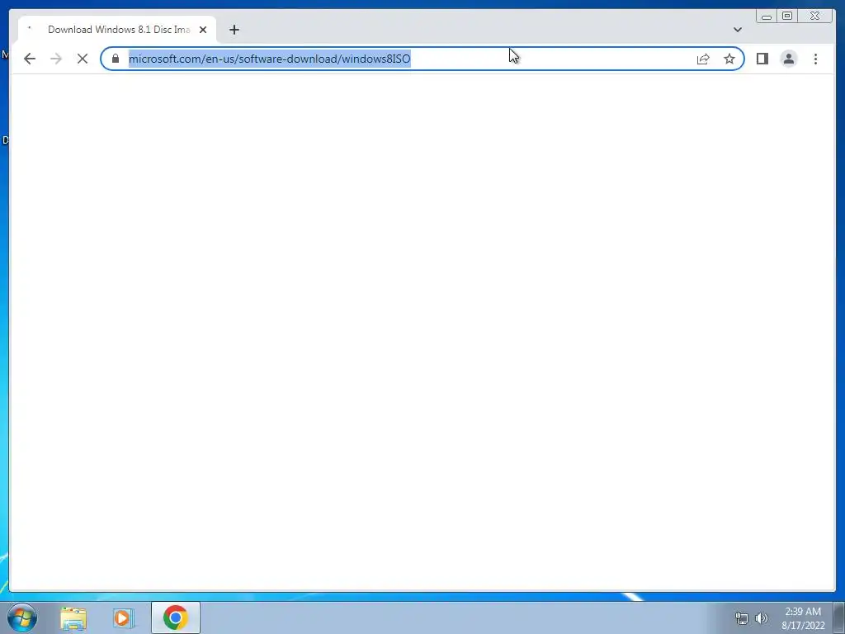Open Chrome's three-dot menu

pyautogui.click(x=815, y=59)
